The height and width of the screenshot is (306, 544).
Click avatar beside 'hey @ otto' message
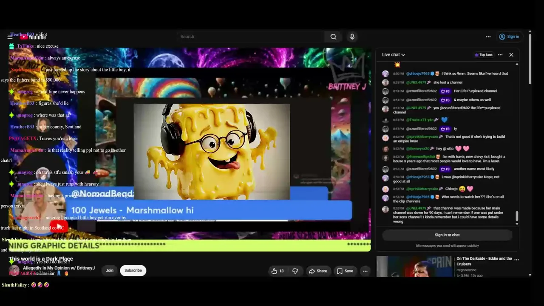385,149
